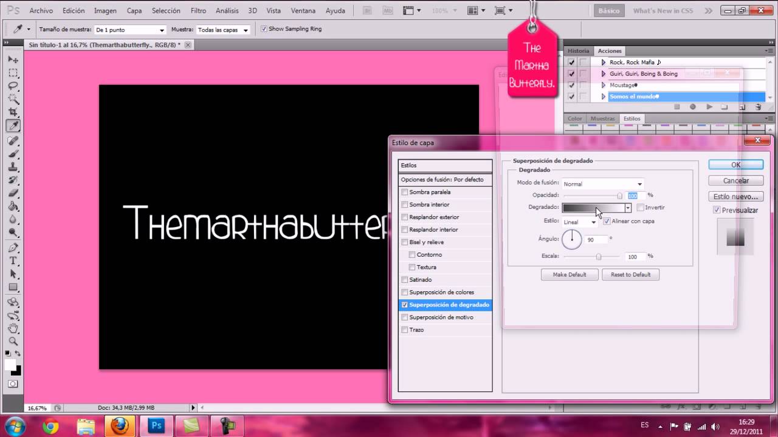
Task: Click the Estilo nuevo... button
Action: [x=735, y=197]
